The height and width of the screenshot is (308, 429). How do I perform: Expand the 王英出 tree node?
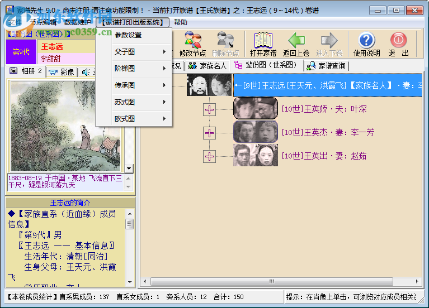point(209,157)
